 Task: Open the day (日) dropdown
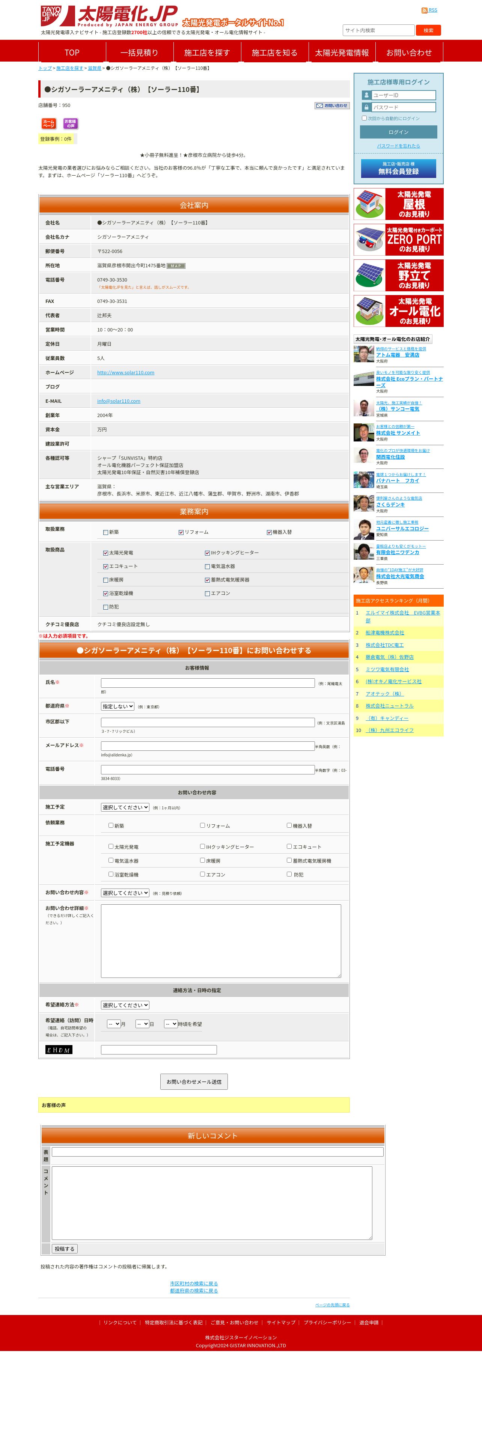coord(143,1024)
